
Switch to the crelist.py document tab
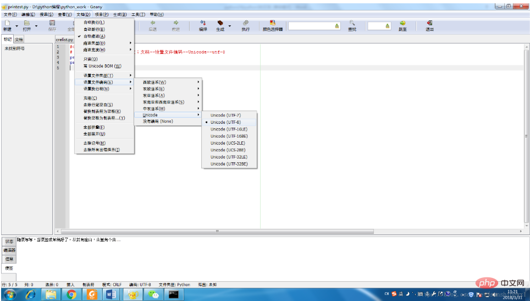(x=64, y=40)
